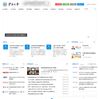Viewport: 99px width, 99px height.
Task: Expand the 科学研究 menu chevron
Action: click(x=56, y=9)
